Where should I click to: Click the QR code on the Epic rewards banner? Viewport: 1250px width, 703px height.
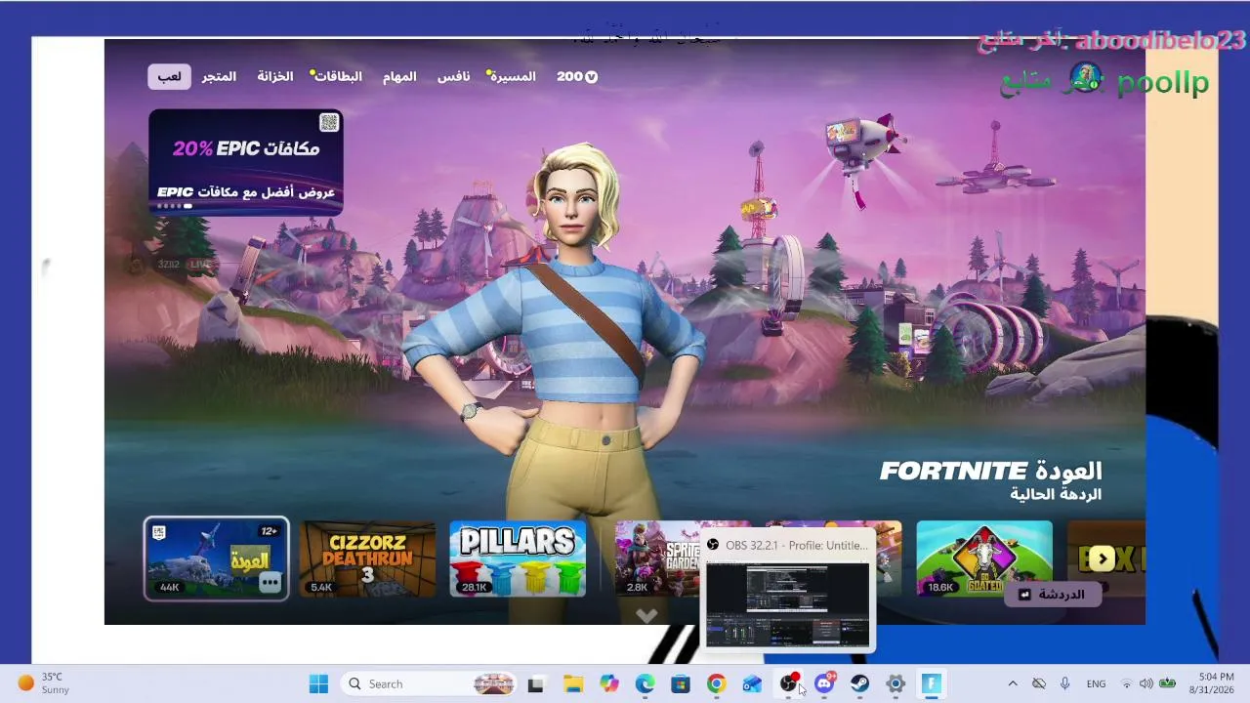329,122
